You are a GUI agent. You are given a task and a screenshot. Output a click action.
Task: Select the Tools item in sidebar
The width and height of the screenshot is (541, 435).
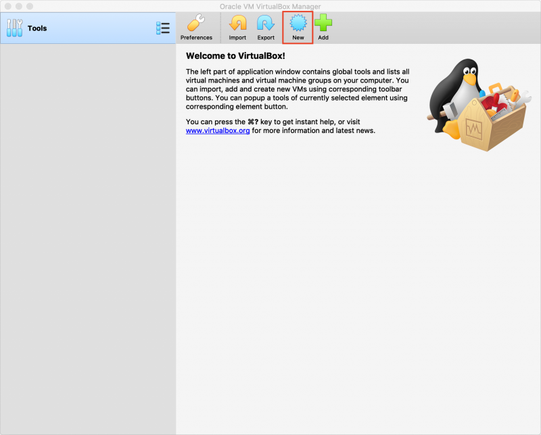point(88,28)
